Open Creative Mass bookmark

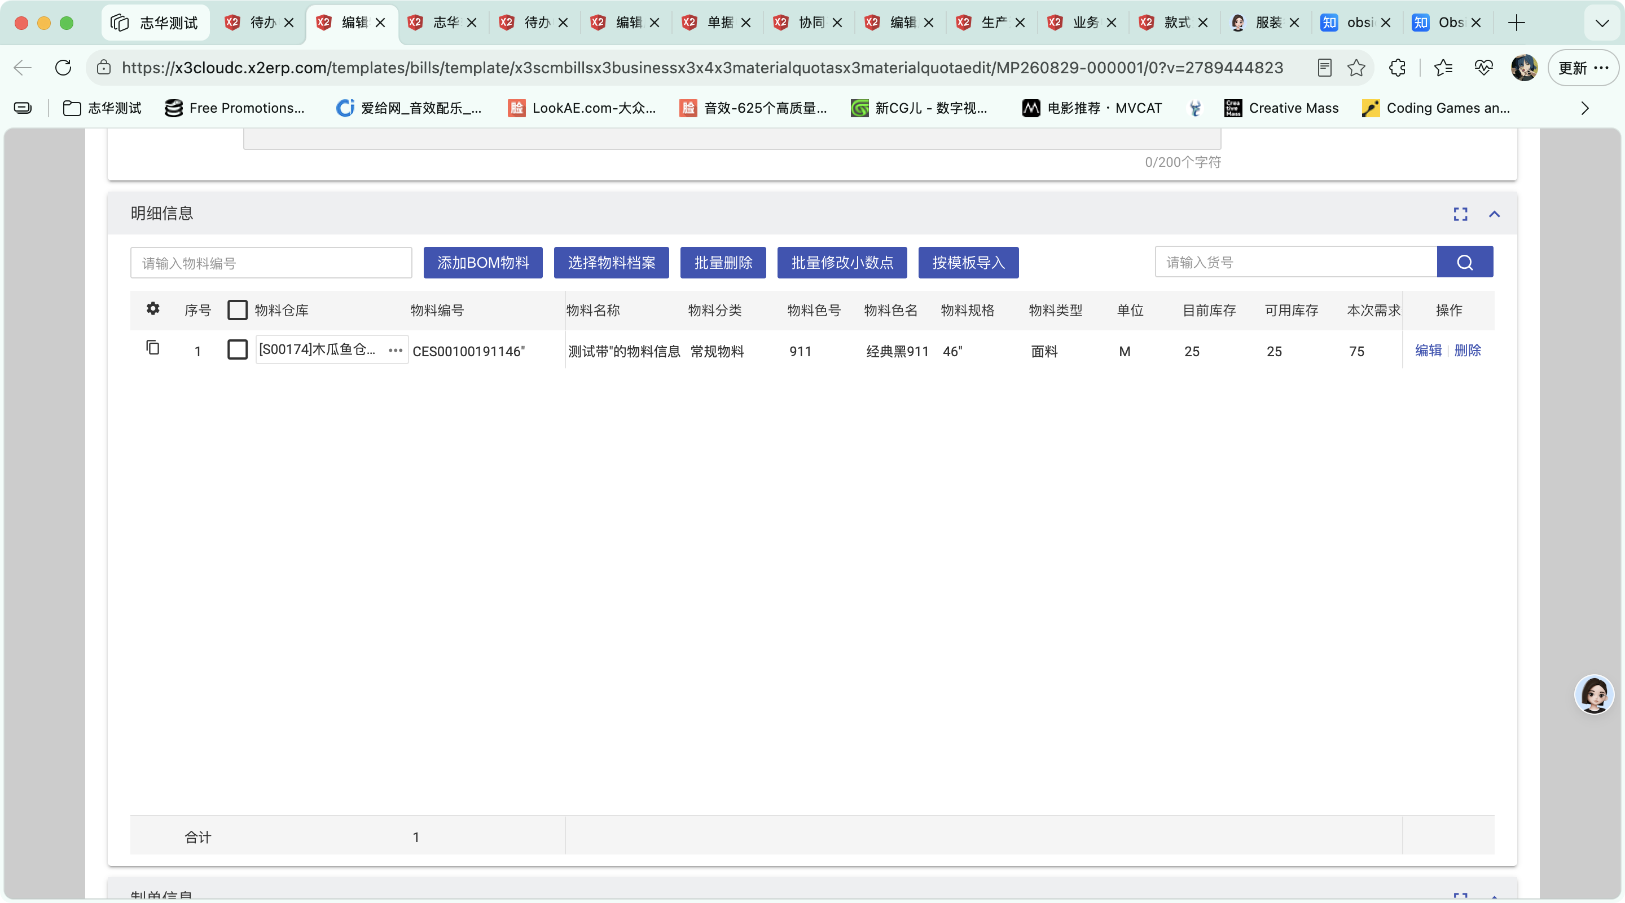coord(1281,108)
